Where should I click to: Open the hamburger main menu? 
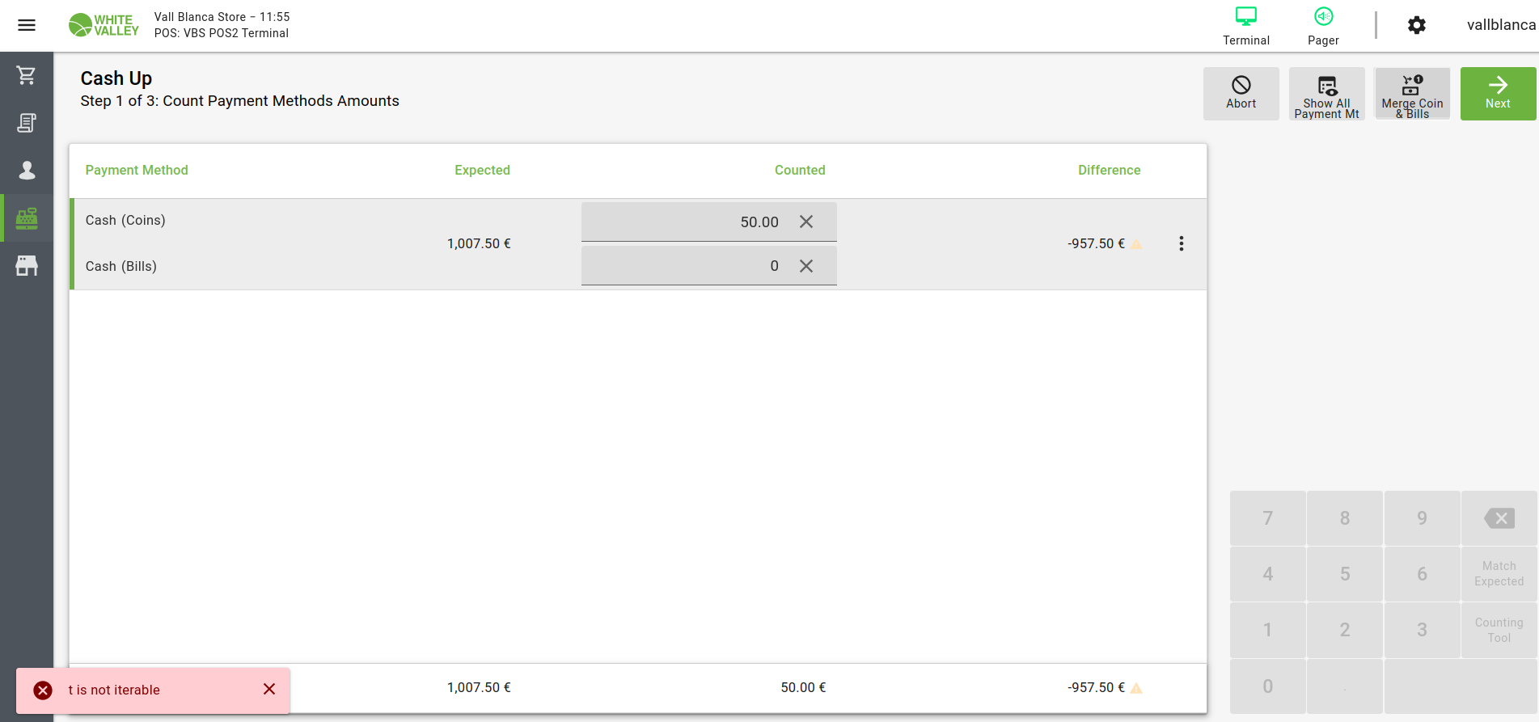27,25
